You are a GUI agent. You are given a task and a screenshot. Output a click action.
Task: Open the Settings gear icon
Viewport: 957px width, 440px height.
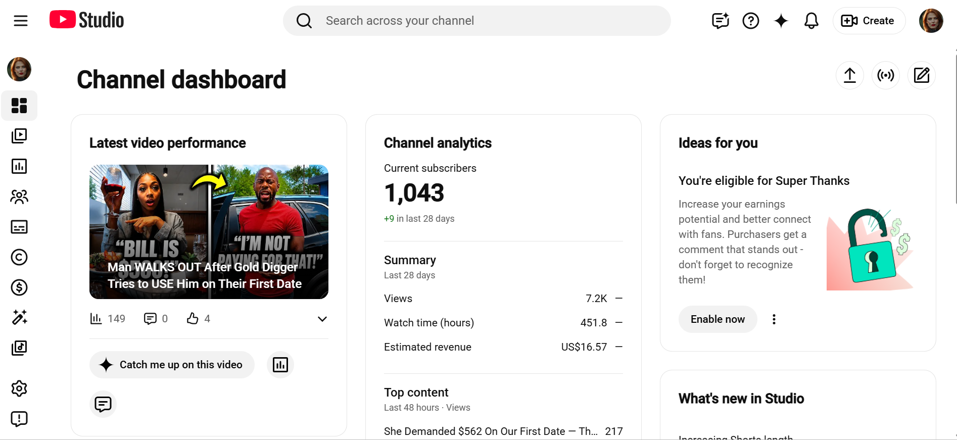click(19, 388)
